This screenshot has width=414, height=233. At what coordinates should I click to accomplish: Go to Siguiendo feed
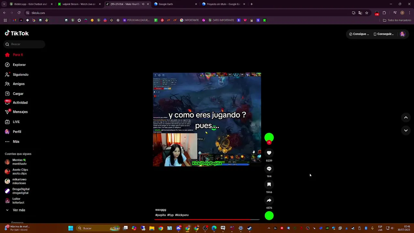(x=17, y=74)
